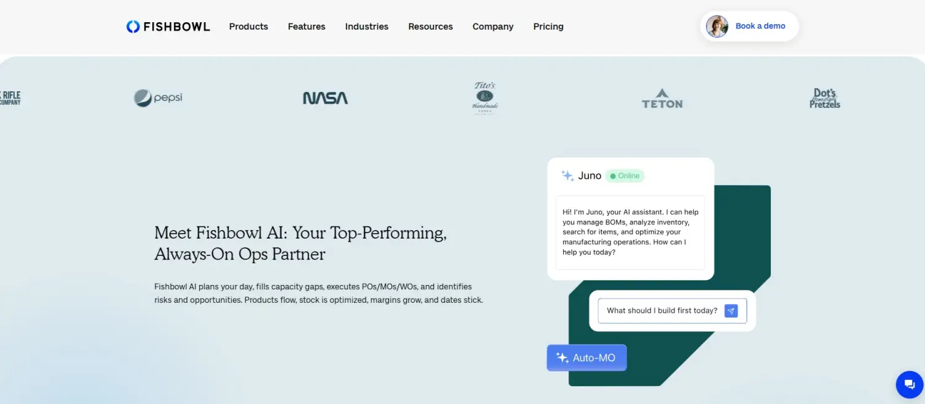Open the Company menu

click(493, 27)
